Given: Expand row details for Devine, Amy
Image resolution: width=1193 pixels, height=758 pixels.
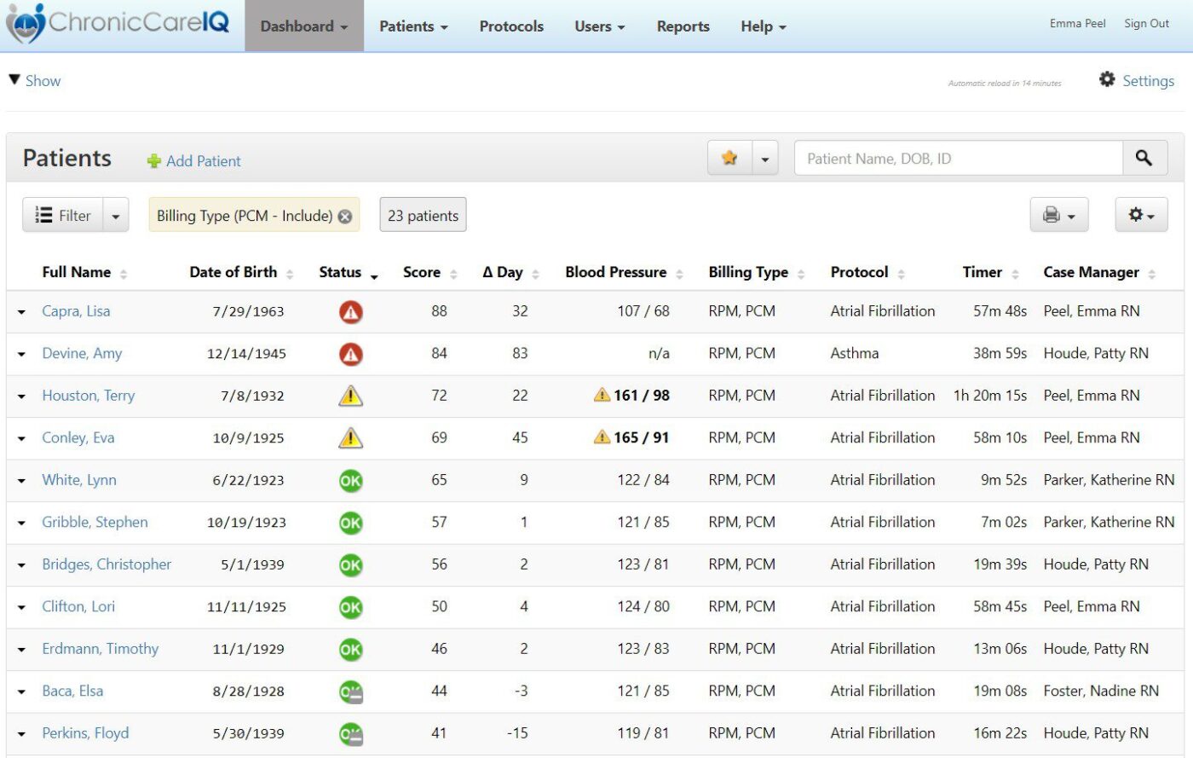Looking at the screenshot, I should 21,355.
